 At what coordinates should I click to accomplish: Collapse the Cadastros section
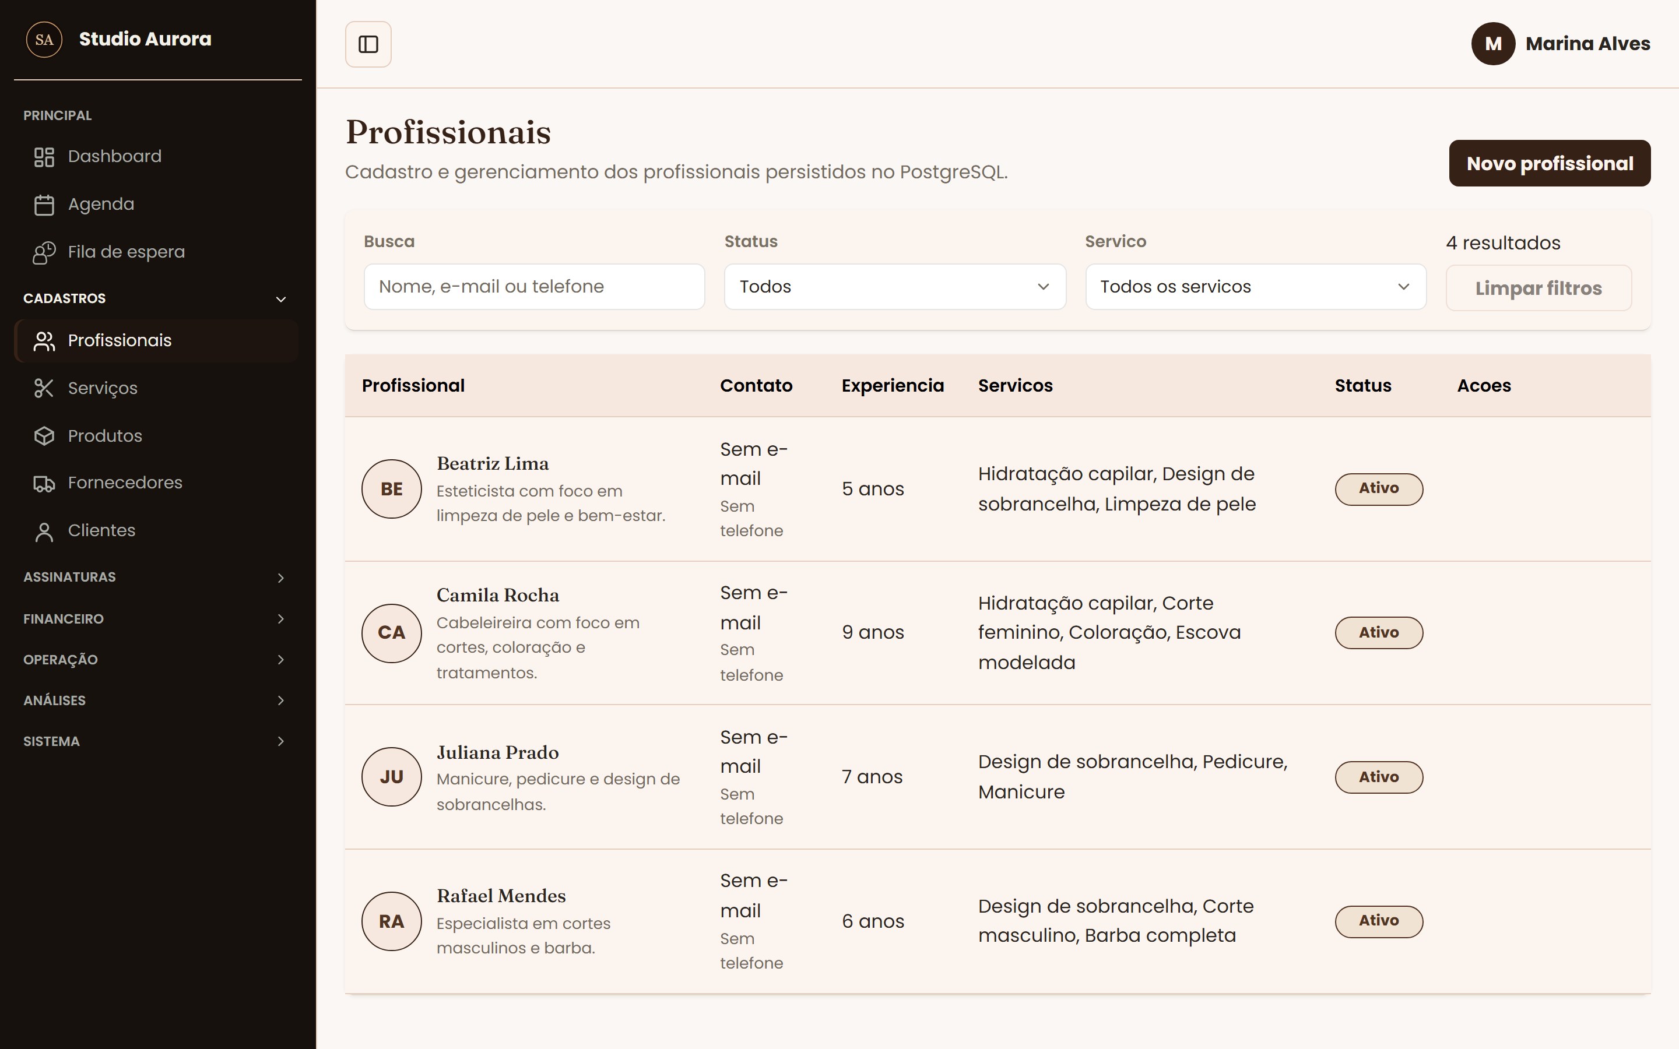click(156, 299)
